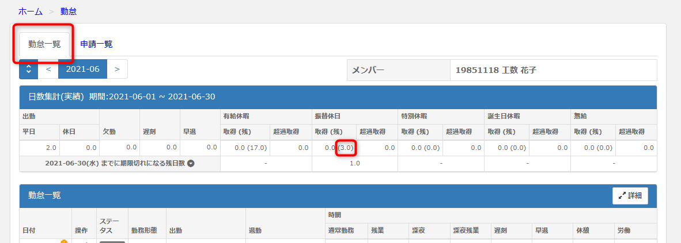Click the member name field 工数 花子
Viewport: 681px width, 243px height.
click(x=495, y=70)
